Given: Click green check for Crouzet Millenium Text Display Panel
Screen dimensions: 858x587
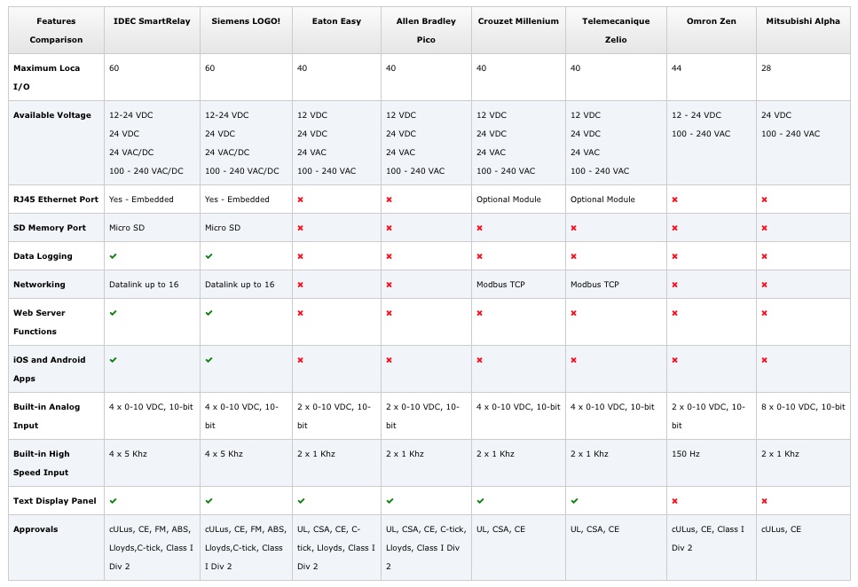Looking at the screenshot, I should point(480,501).
